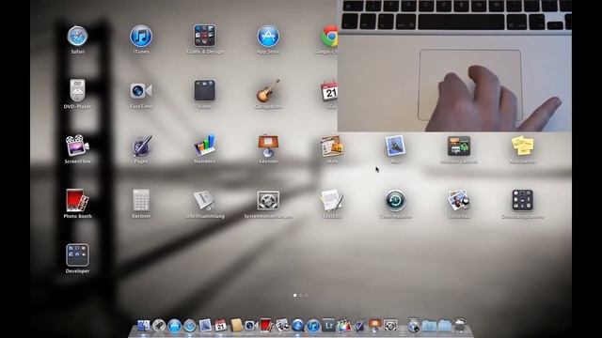Viewport: 602px width, 338px height.
Task: Open Mail from the Launchpad grid
Action: click(395, 146)
